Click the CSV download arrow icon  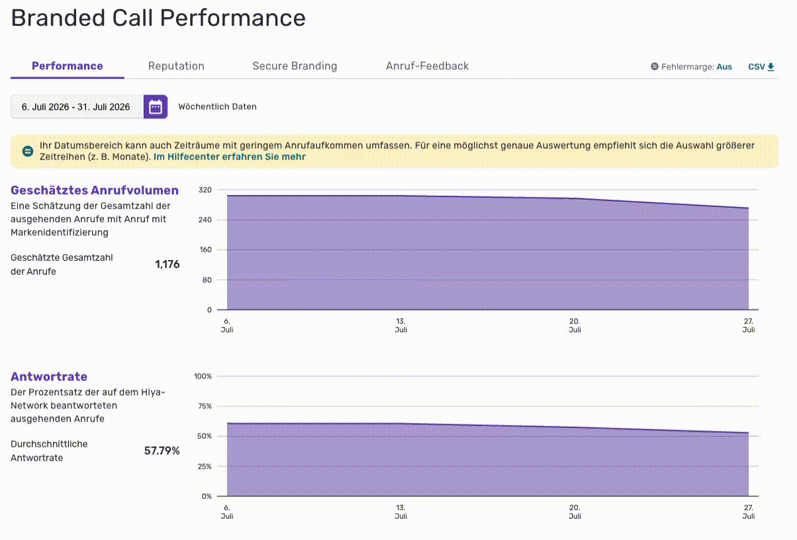pos(771,67)
